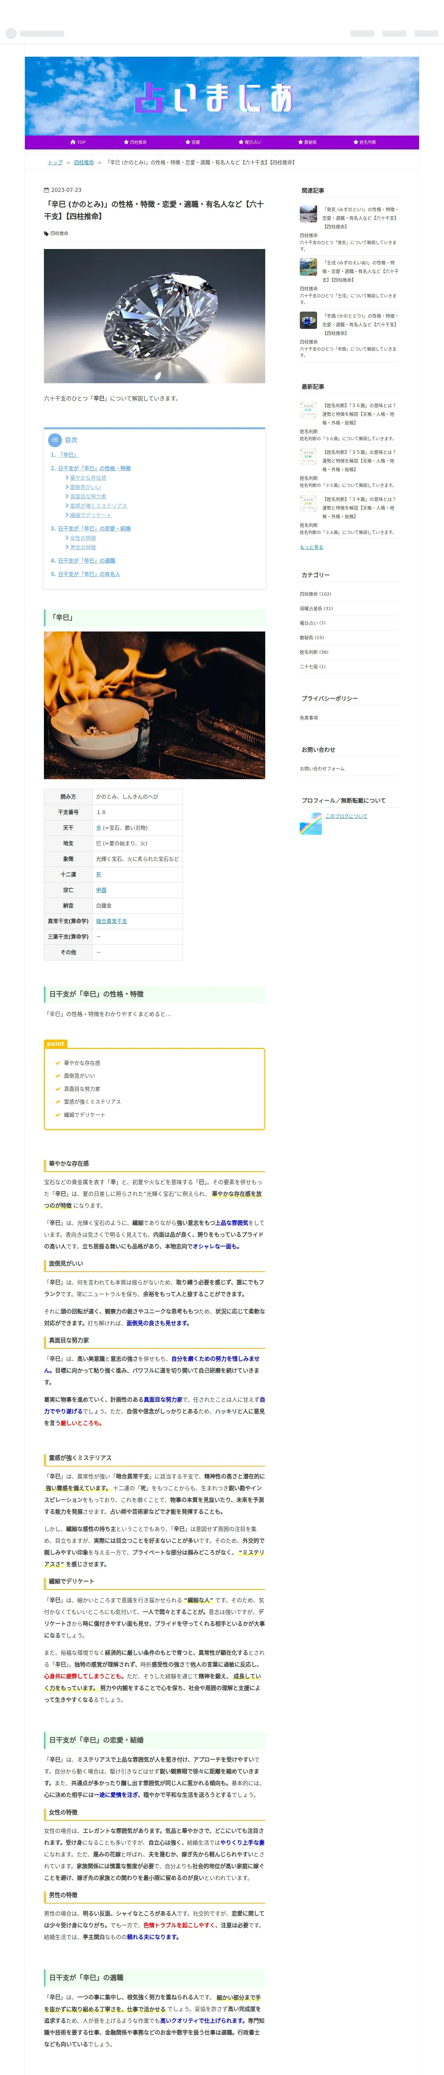Open the 曜日占い navigation menu item
Image resolution: width=444 pixels, height=2075 pixels.
tap(250, 142)
